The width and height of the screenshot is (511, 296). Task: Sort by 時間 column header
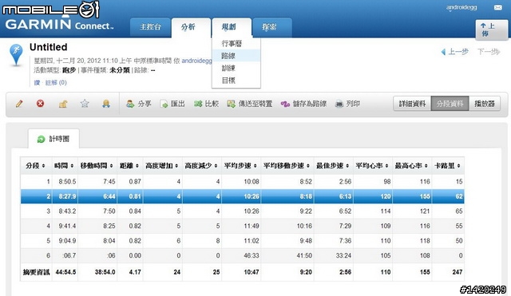(x=64, y=166)
